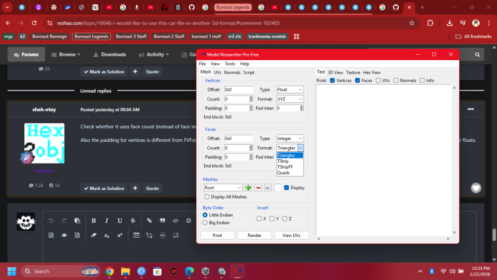
Task: Open emoji picker in reply editor
Action: 188,221
